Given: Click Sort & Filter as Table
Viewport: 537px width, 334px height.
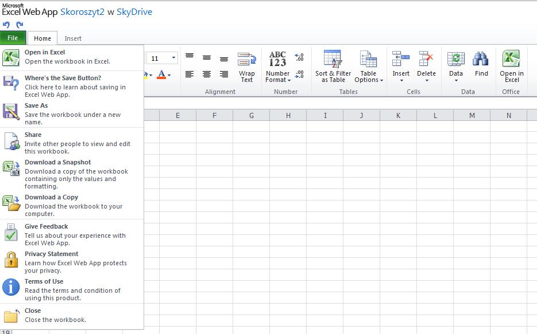Looking at the screenshot, I should click(333, 67).
